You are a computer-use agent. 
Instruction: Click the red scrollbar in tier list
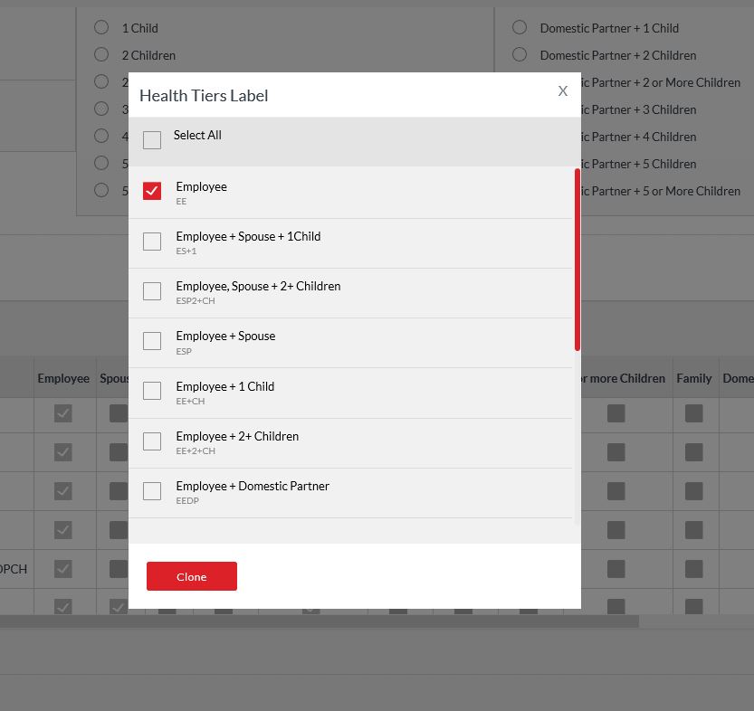point(577,260)
